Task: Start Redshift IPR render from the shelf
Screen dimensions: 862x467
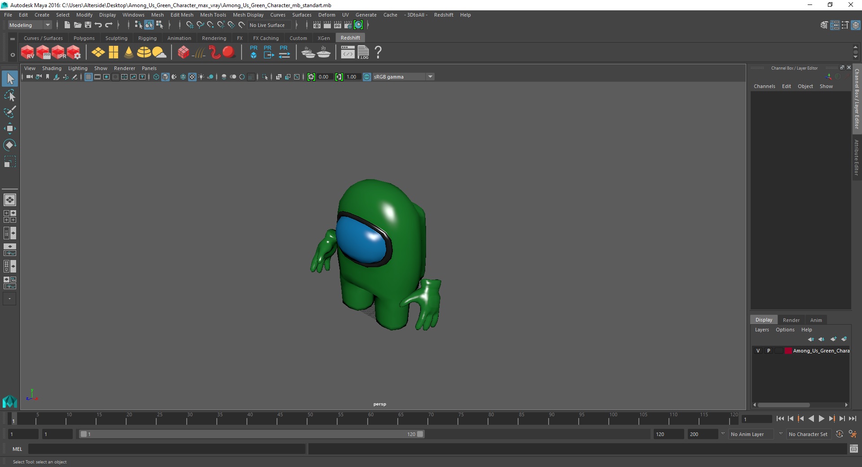Action: 58,53
